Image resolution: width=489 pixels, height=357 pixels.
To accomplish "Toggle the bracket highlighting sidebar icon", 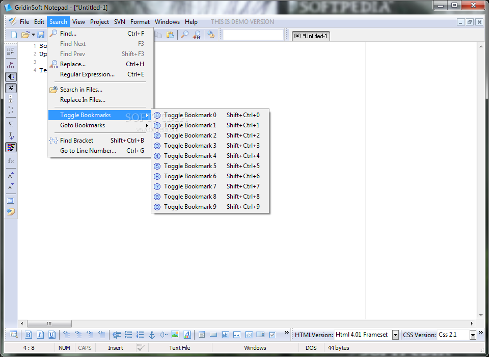I will point(11,110).
